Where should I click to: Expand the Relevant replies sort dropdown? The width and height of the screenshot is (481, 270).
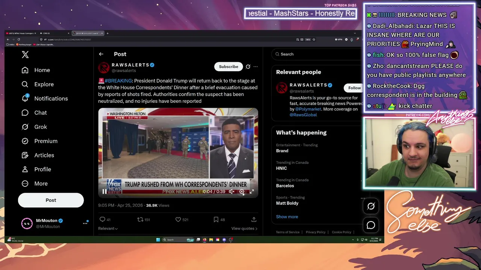point(108,228)
